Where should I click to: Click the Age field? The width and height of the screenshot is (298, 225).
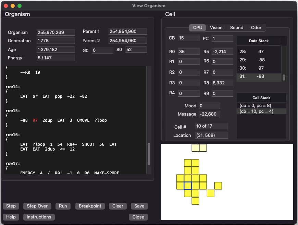(56, 49)
